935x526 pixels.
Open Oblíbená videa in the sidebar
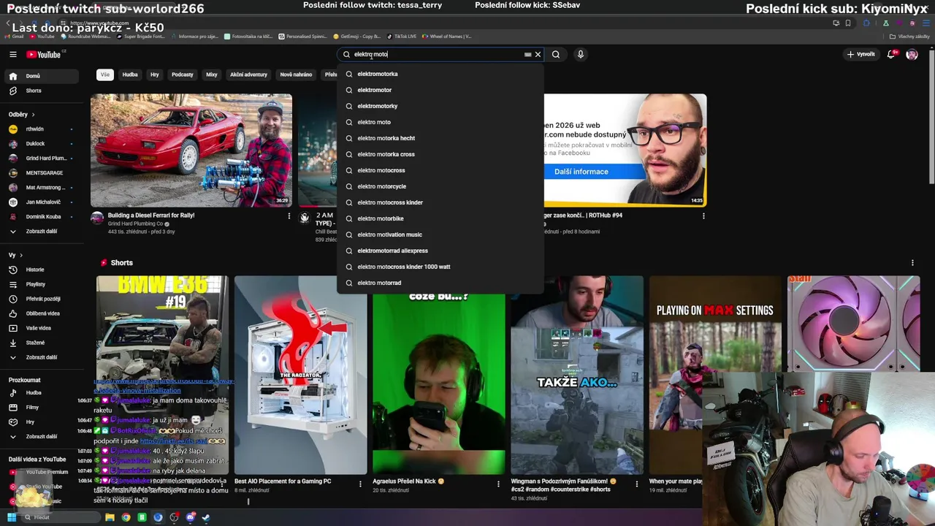point(42,313)
